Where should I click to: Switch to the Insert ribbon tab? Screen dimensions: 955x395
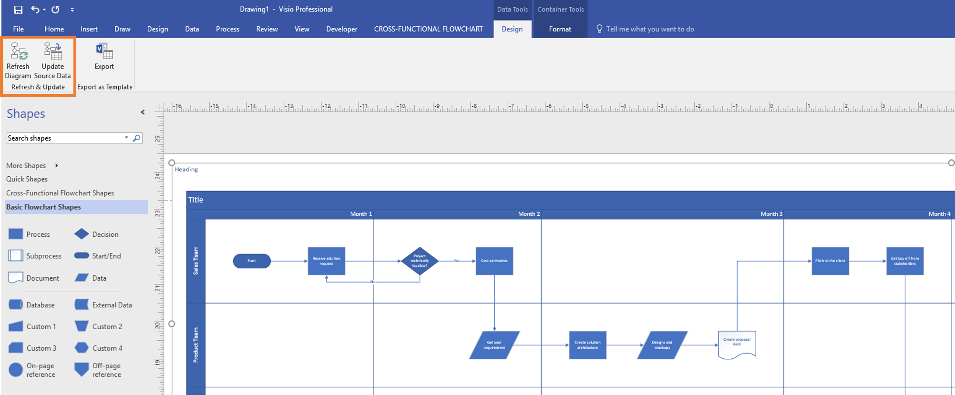click(89, 29)
